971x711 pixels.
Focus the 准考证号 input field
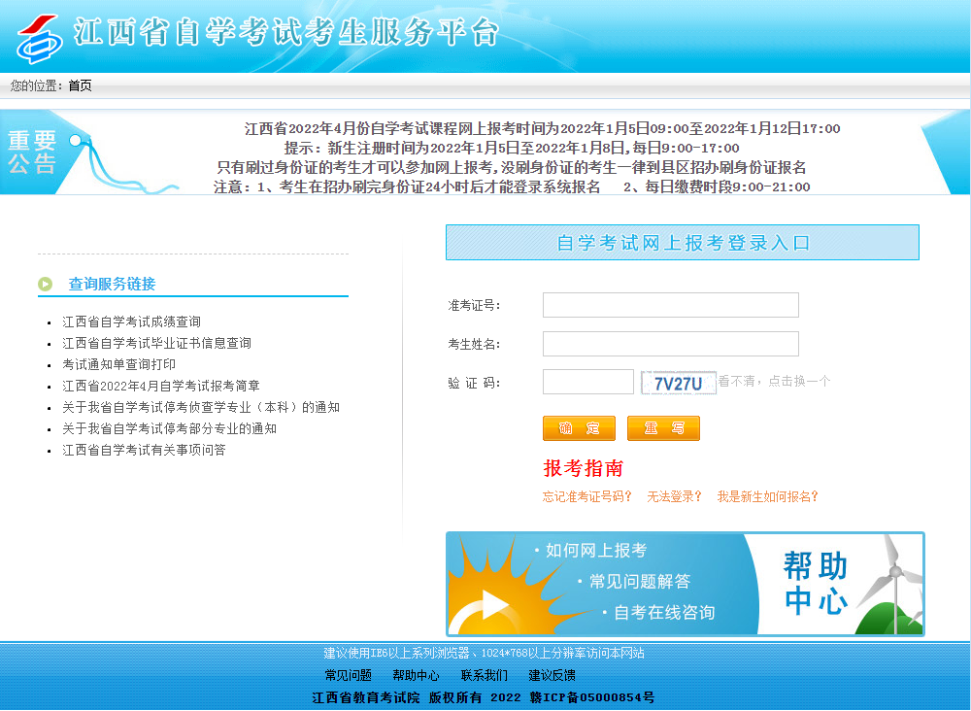click(670, 305)
